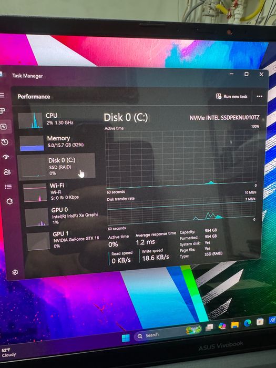
Task: Open the Startup apps icon in sidebar
Action: 6,157
